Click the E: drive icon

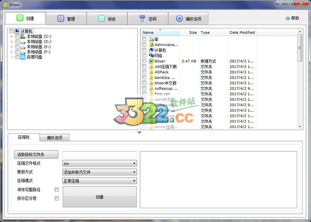(x=23, y=47)
